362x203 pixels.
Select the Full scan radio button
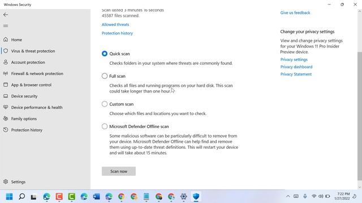[105, 76]
